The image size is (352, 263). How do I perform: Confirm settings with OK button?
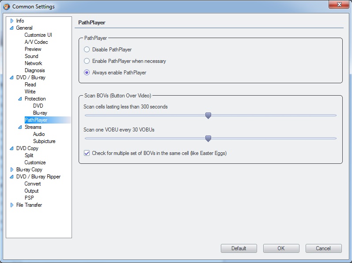[x=281, y=248]
